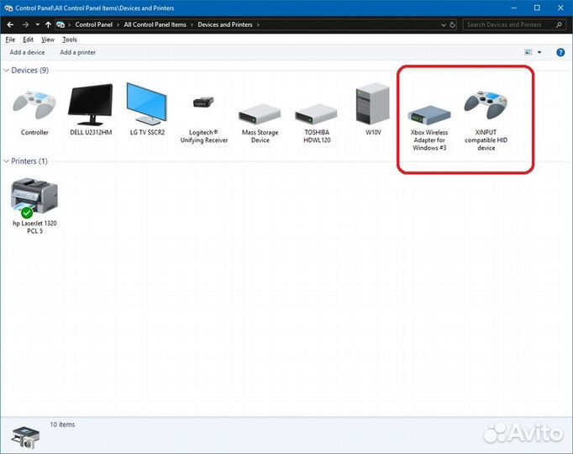Click the Search Devices and Printers field

point(514,25)
